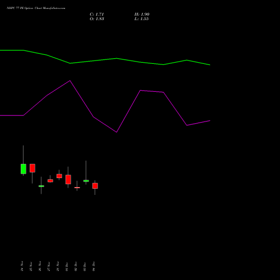
Task: Click the highest peak of the purple line
Action: pos(70,81)
